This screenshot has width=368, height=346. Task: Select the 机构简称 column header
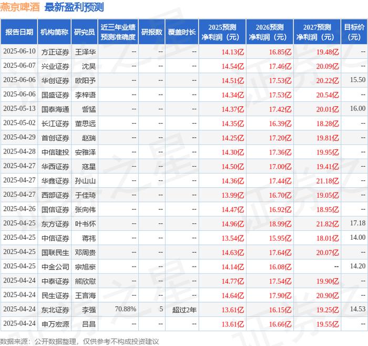click(54, 32)
